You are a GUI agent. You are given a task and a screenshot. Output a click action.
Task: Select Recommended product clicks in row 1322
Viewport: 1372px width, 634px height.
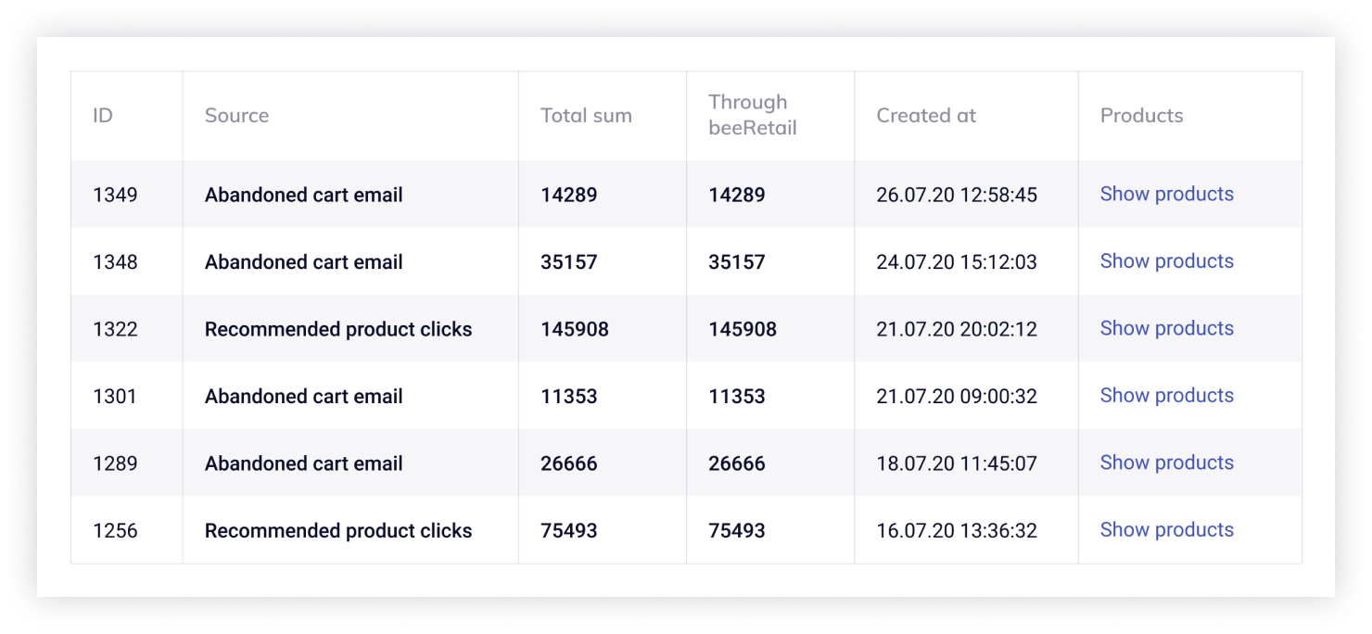(x=338, y=329)
